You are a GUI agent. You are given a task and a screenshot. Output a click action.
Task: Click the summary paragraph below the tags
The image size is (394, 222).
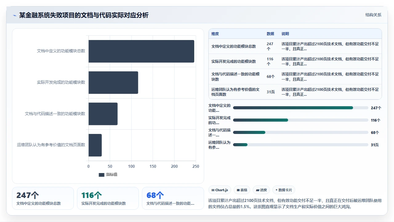coord(295,204)
